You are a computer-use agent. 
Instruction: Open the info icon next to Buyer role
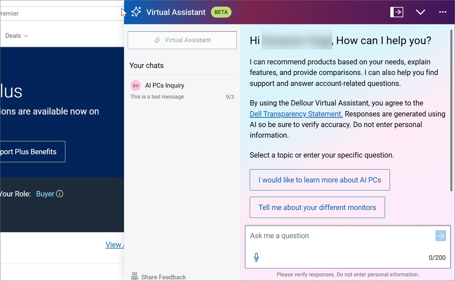[60, 194]
